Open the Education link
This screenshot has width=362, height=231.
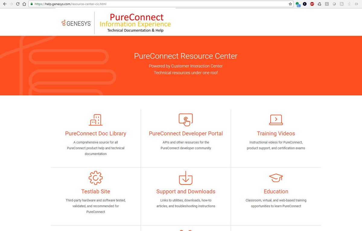click(x=276, y=191)
